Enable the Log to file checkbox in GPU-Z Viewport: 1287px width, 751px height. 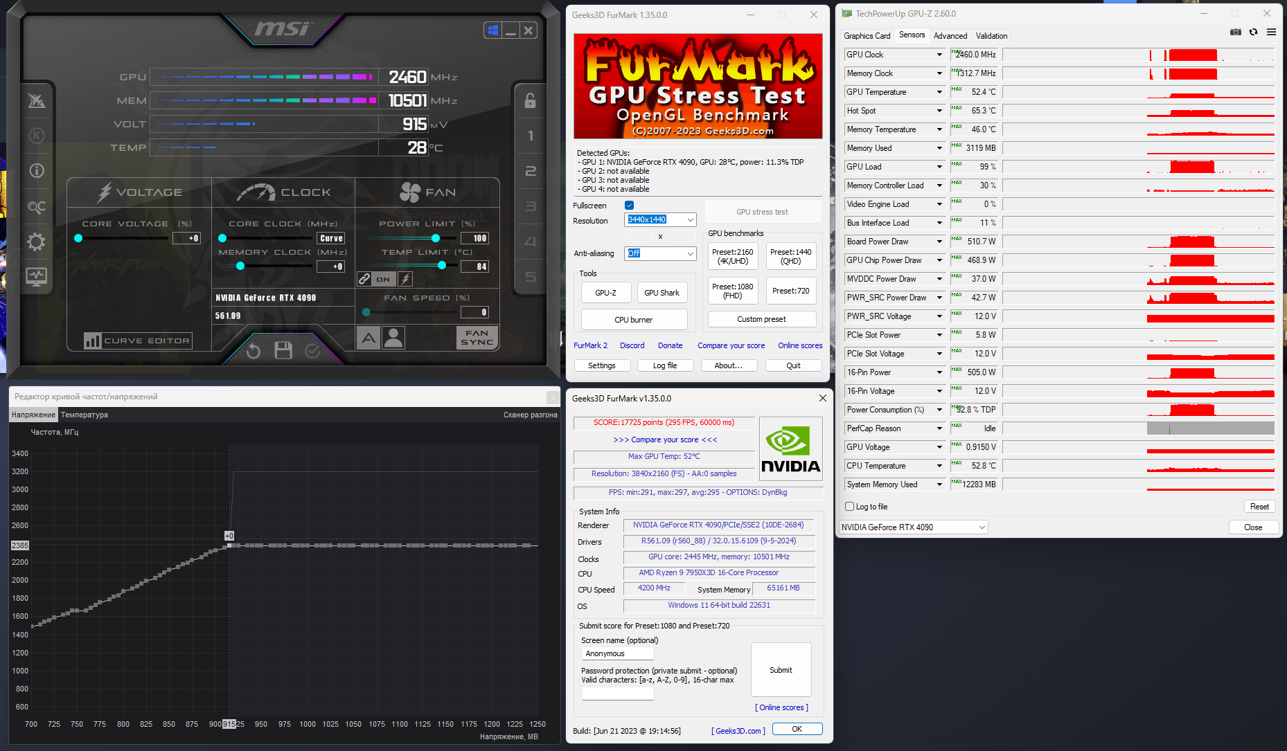[x=850, y=507]
